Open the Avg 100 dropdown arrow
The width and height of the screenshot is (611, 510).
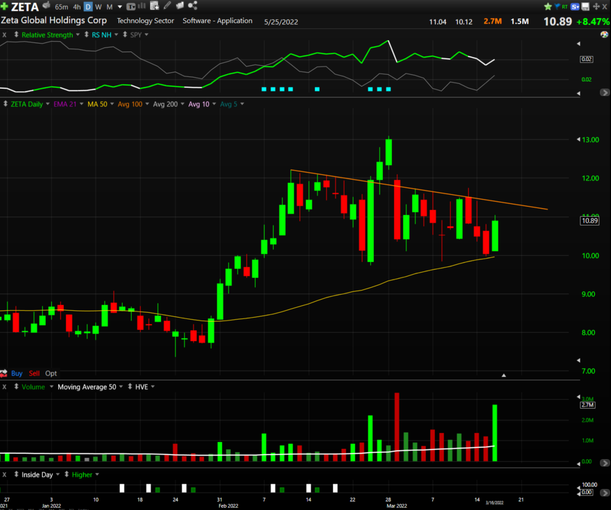147,104
